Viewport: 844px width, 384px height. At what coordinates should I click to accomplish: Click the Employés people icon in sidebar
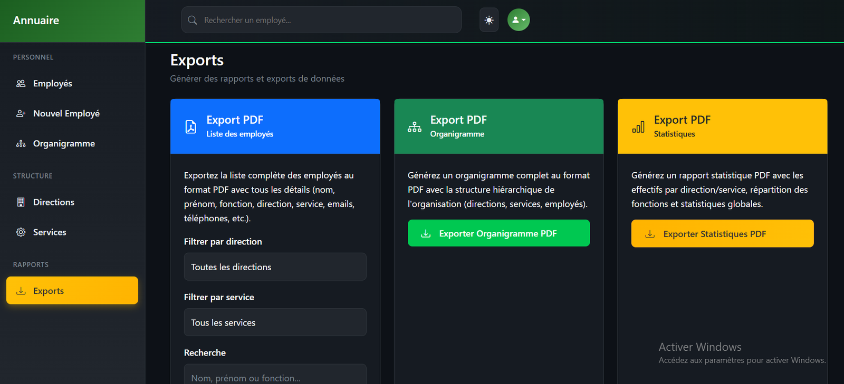click(21, 84)
